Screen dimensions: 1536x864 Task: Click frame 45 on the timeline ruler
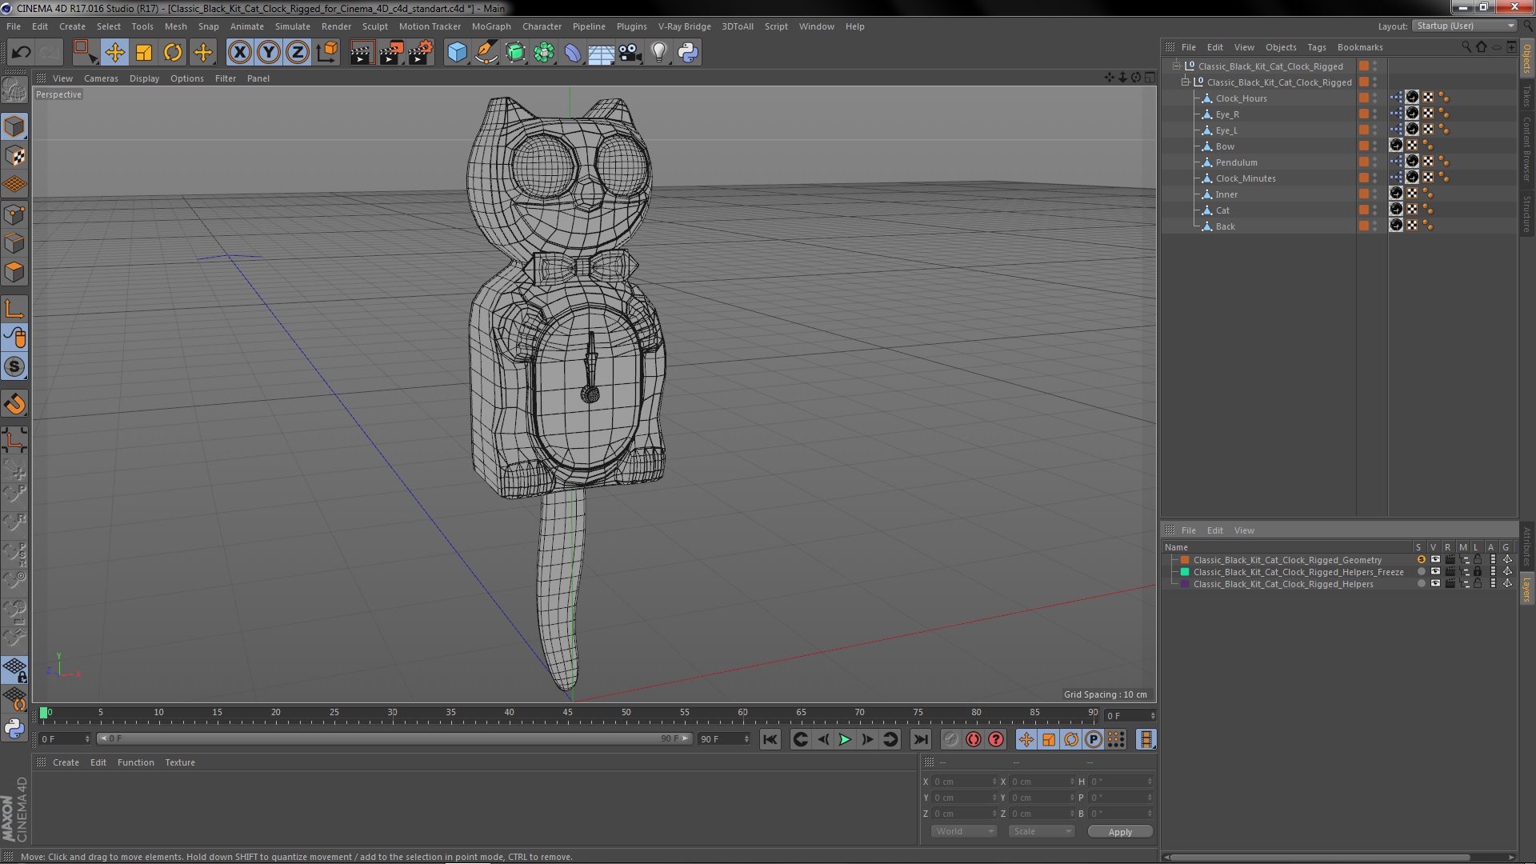(567, 714)
